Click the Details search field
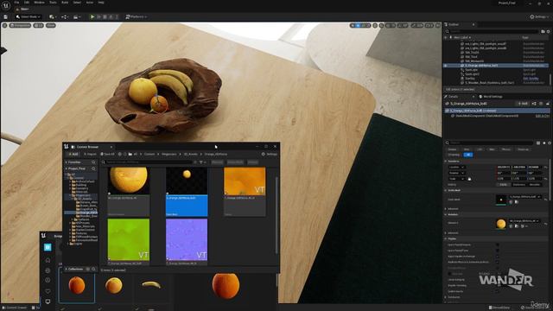The image size is (553, 311). pyautogui.click(x=490, y=143)
